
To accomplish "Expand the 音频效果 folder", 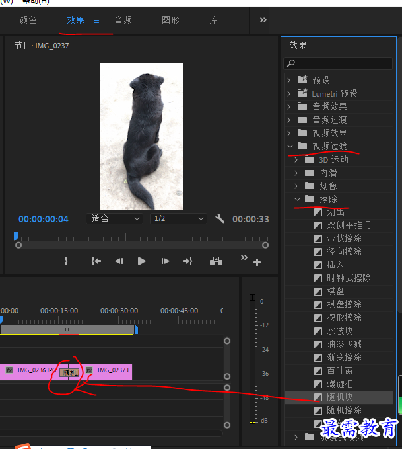I will [x=289, y=107].
